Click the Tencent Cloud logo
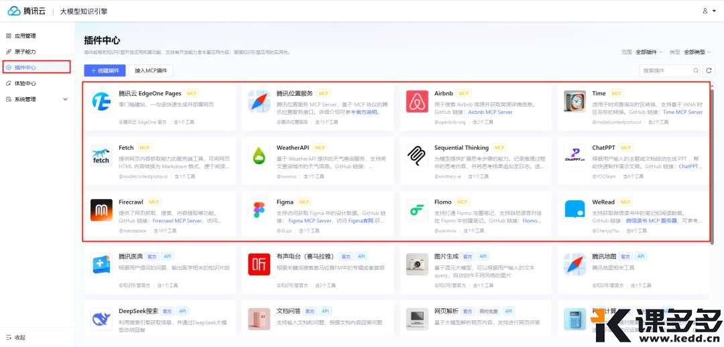 point(27,11)
